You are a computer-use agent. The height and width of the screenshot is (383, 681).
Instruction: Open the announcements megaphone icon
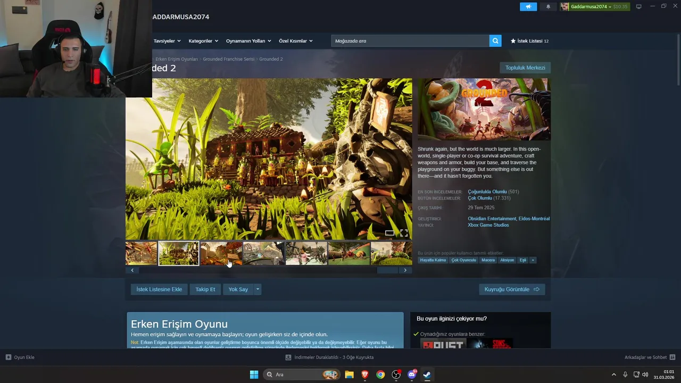(x=528, y=6)
